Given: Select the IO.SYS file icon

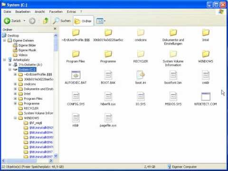Looking at the screenshot, I should [141, 96].
